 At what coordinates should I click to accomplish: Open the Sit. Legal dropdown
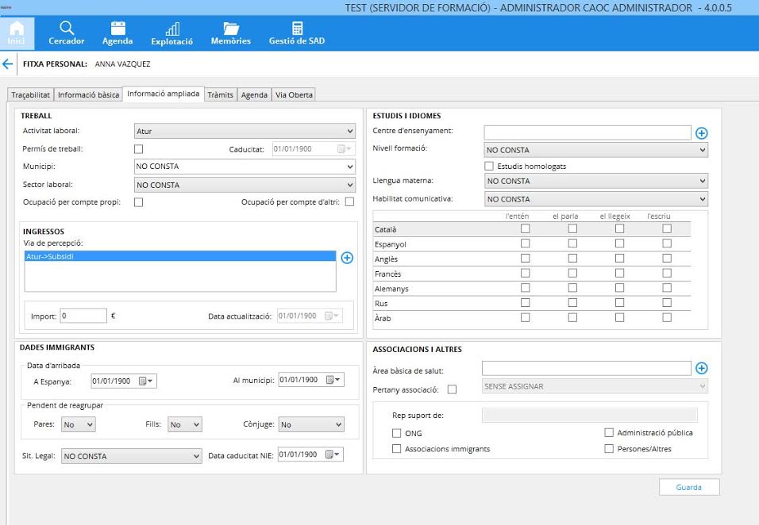tap(132, 456)
